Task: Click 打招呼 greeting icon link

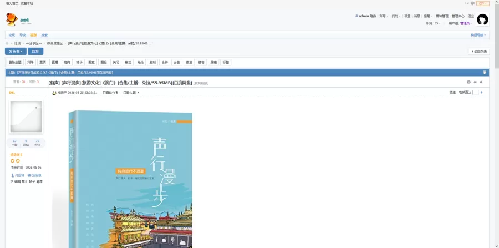Action: pos(18,175)
